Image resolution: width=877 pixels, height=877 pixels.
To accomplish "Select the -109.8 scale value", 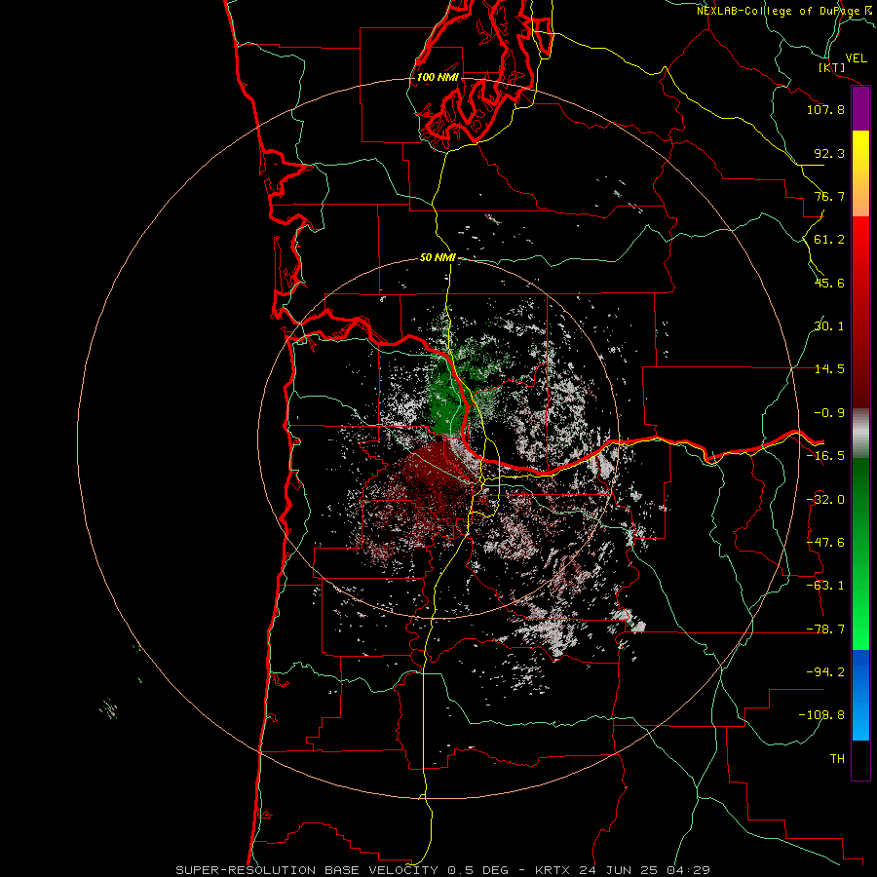I will 821,715.
